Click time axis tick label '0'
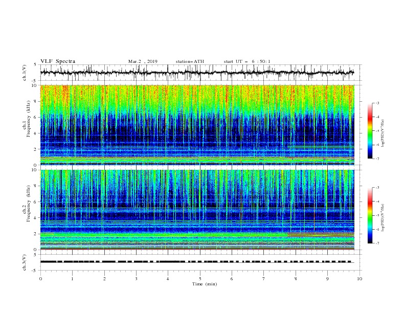 coord(40,279)
